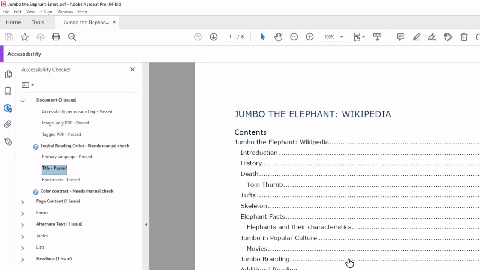Open the fit page options icon
This screenshot has width=480, height=270.
click(359, 37)
